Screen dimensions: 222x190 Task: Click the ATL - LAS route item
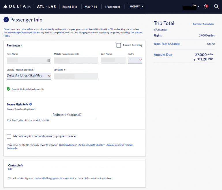point(46,7)
